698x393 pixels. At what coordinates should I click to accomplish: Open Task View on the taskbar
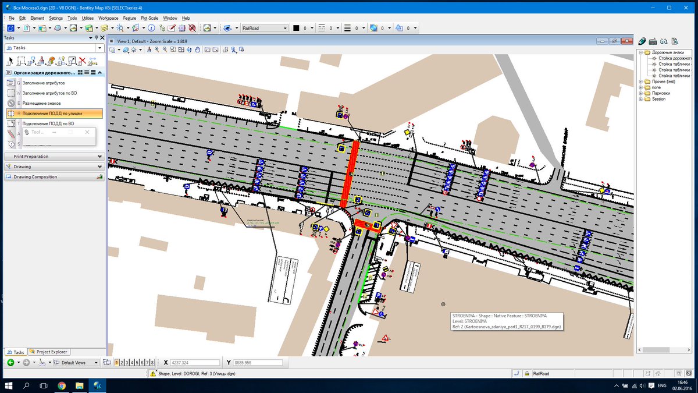(44, 385)
